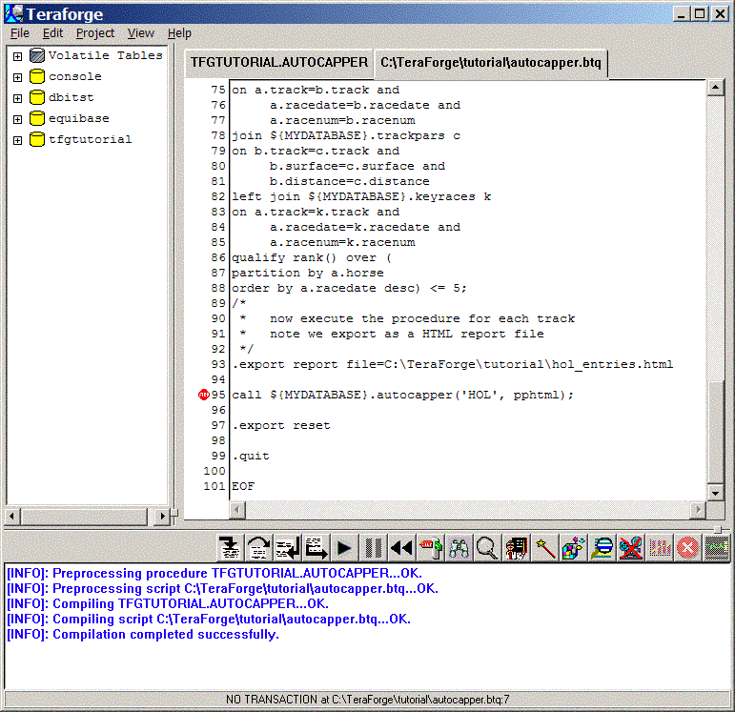Click the '.export reset' line 97
Image resolution: width=735 pixels, height=712 pixels.
point(281,425)
